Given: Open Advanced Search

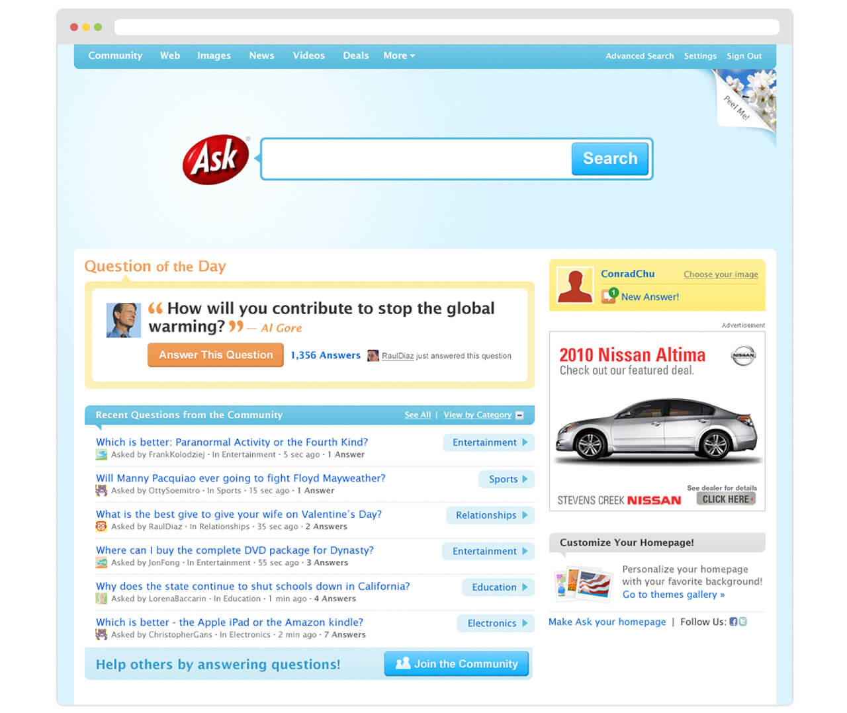Looking at the screenshot, I should pyautogui.click(x=639, y=56).
